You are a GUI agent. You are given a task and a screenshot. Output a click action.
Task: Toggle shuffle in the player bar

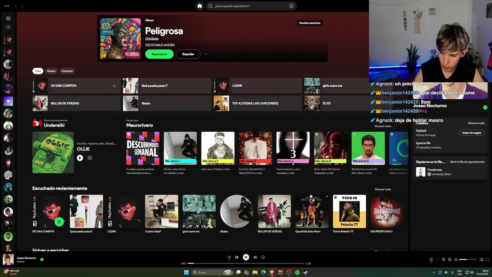point(229,257)
